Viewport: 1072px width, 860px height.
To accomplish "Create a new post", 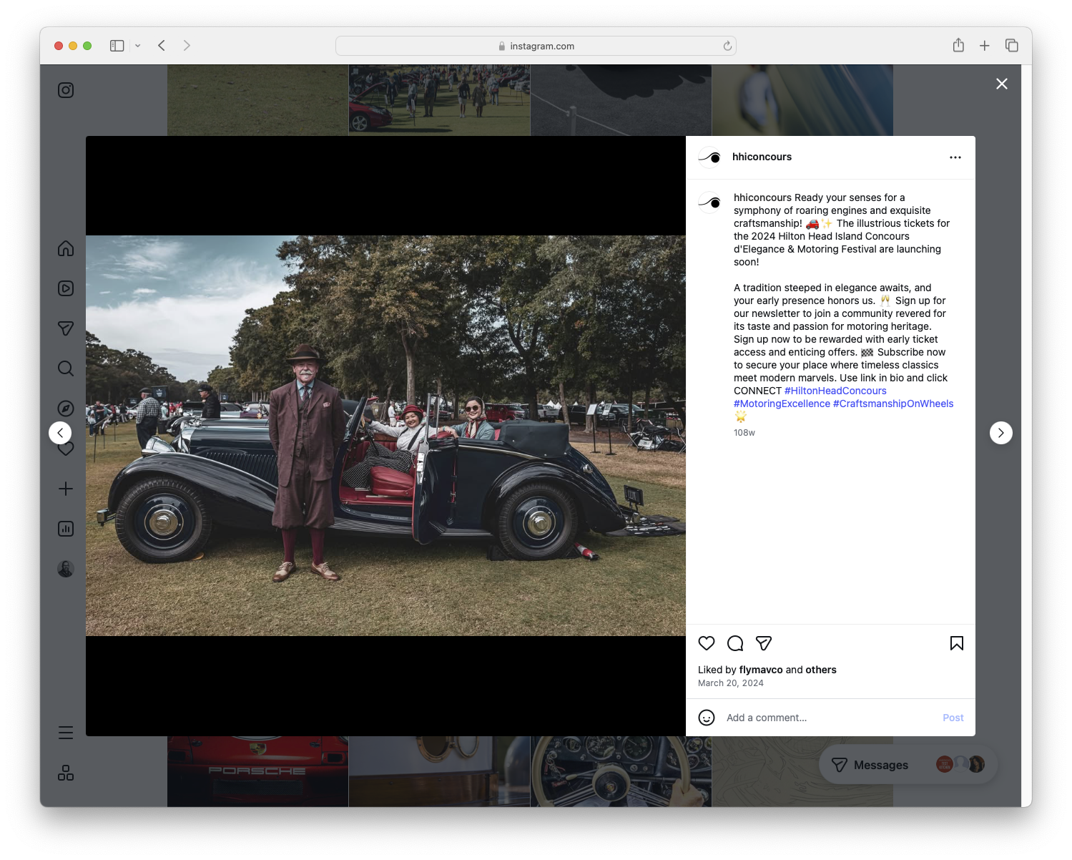I will coord(65,489).
